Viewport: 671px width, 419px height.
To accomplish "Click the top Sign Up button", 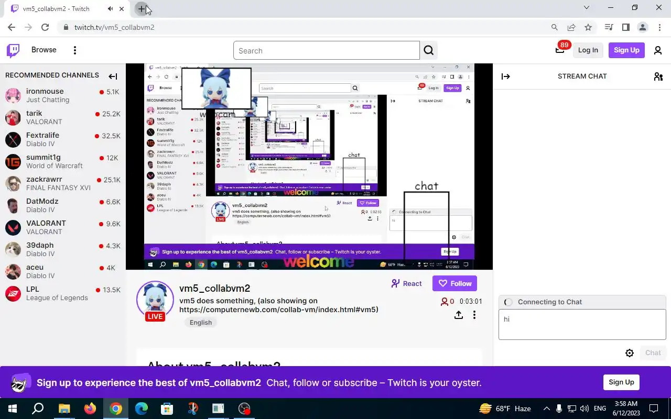I will coord(626,50).
